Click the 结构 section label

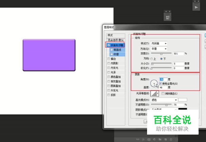138,38
